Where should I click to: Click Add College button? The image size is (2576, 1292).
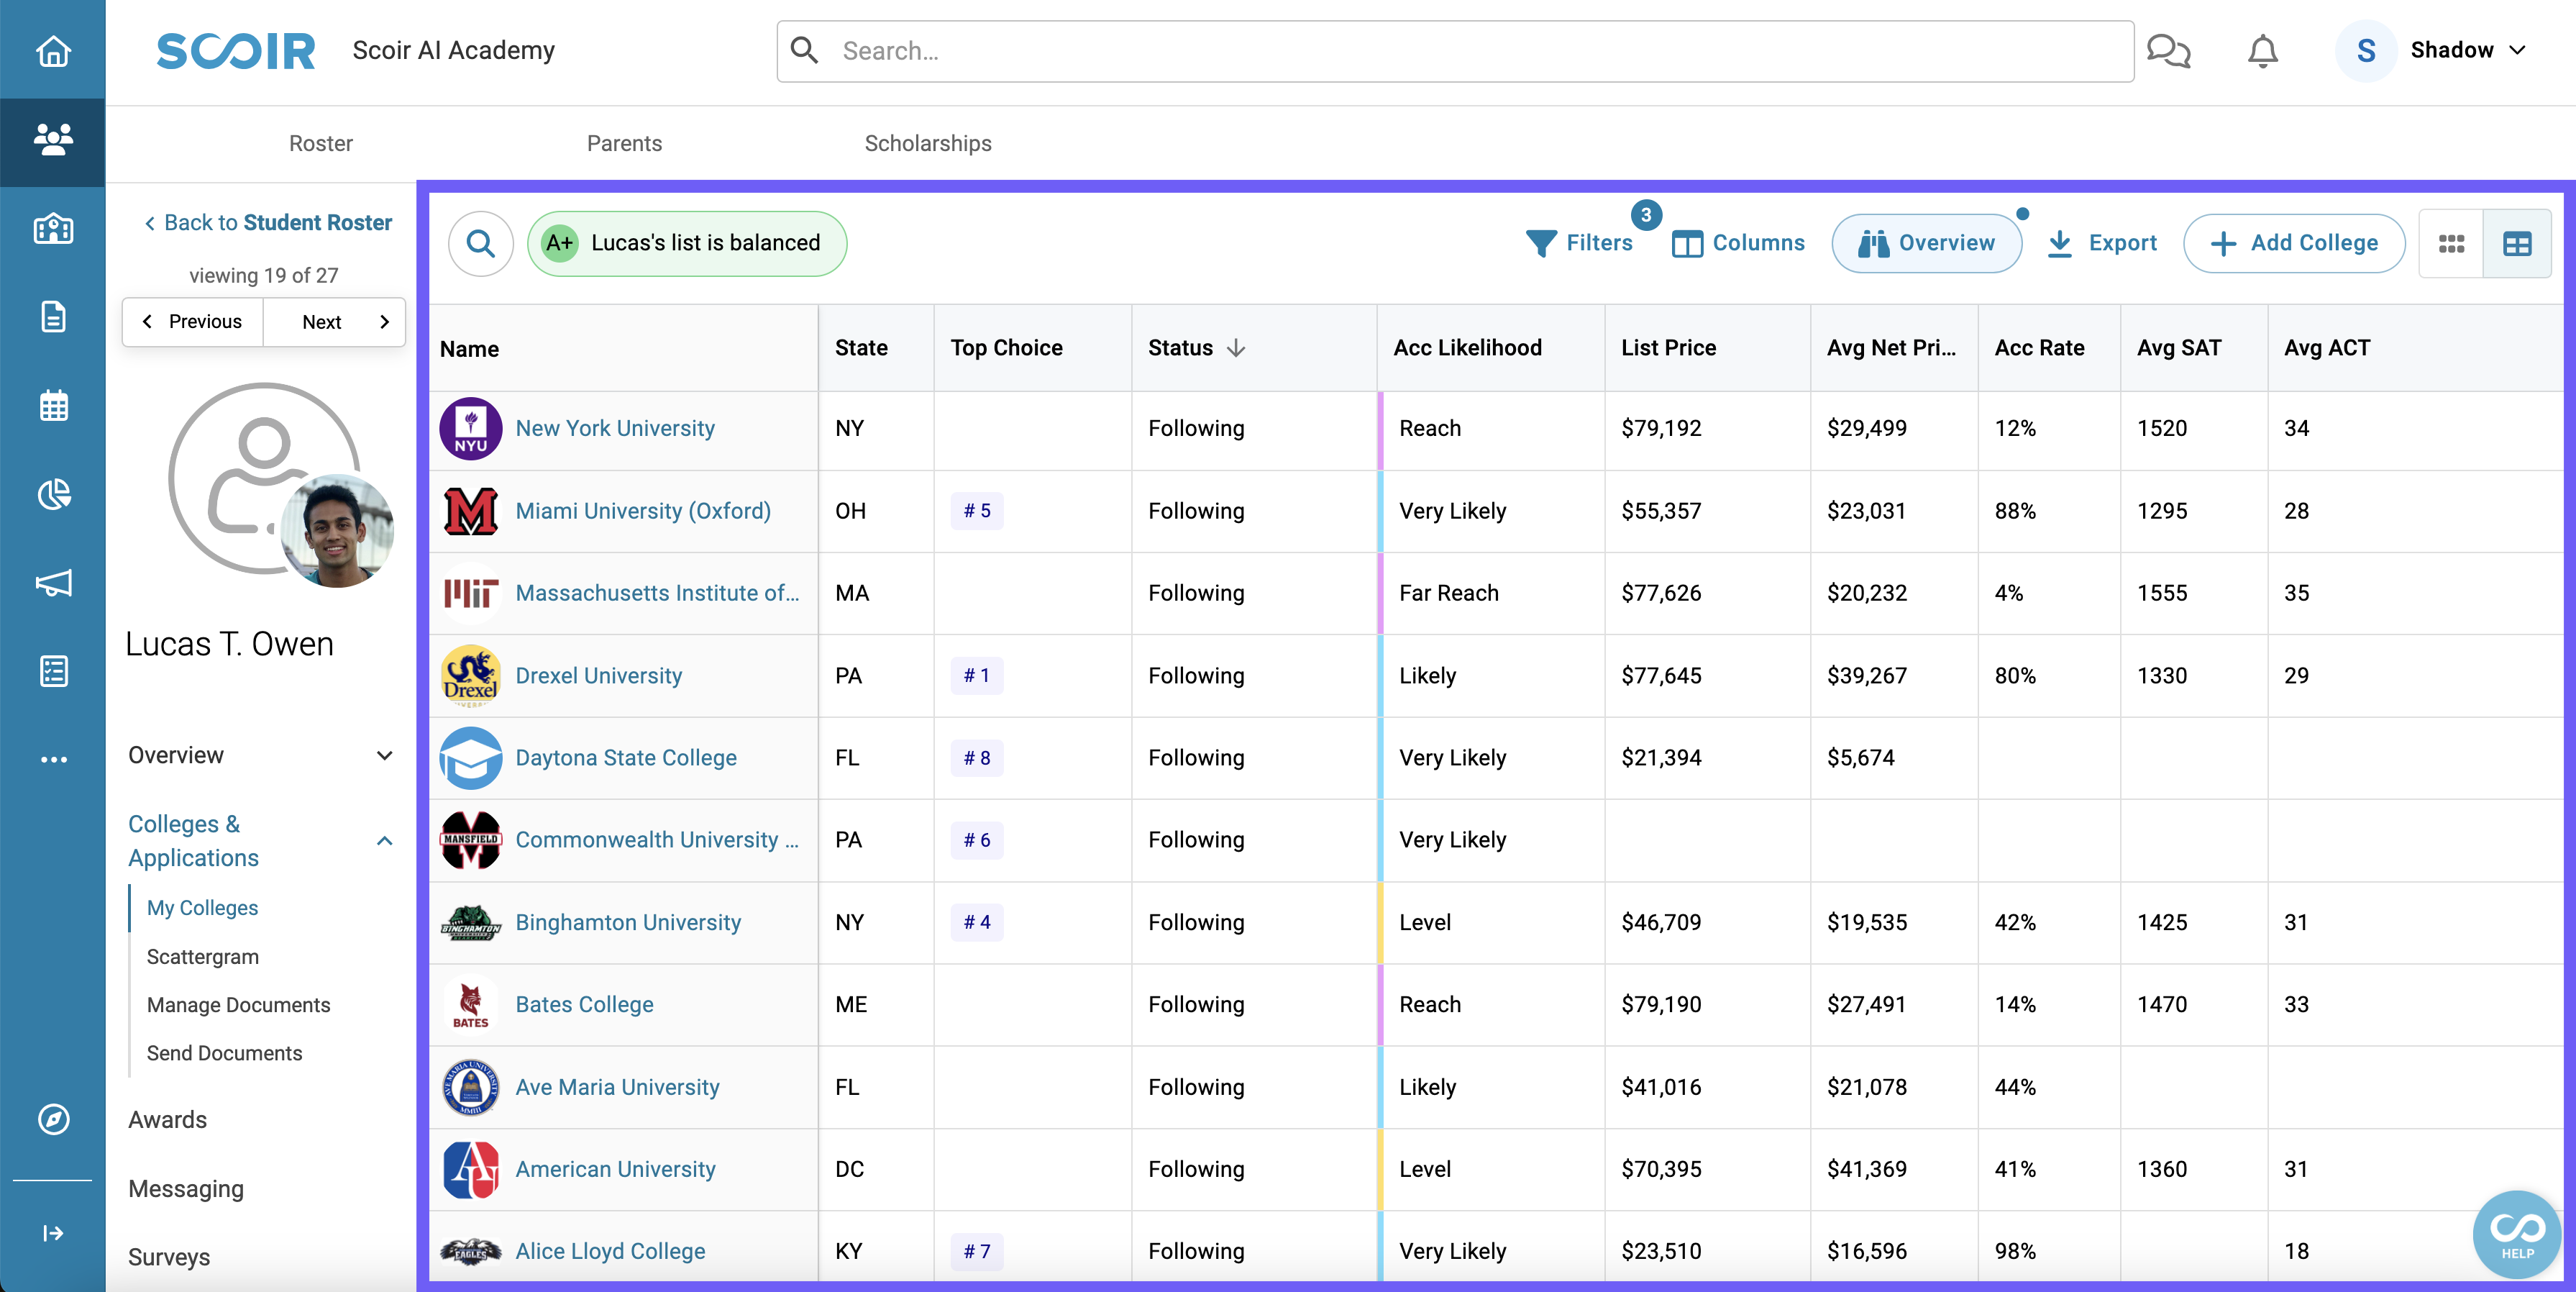click(x=2294, y=243)
